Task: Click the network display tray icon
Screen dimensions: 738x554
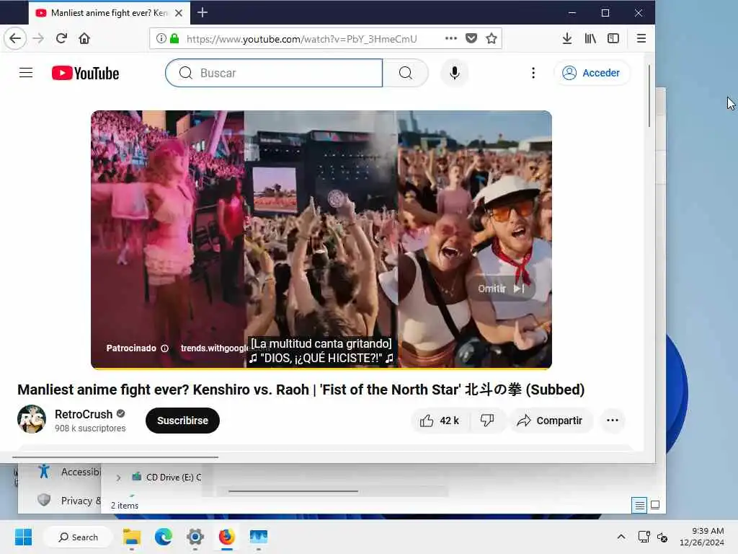Action: click(644, 537)
